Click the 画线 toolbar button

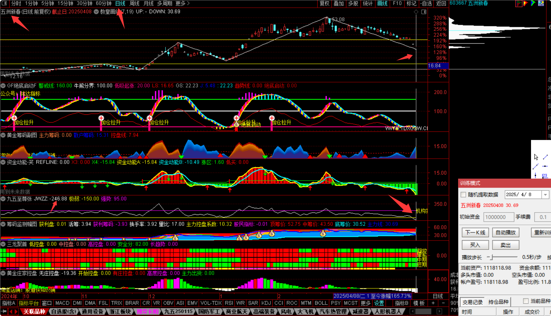[x=382, y=3]
